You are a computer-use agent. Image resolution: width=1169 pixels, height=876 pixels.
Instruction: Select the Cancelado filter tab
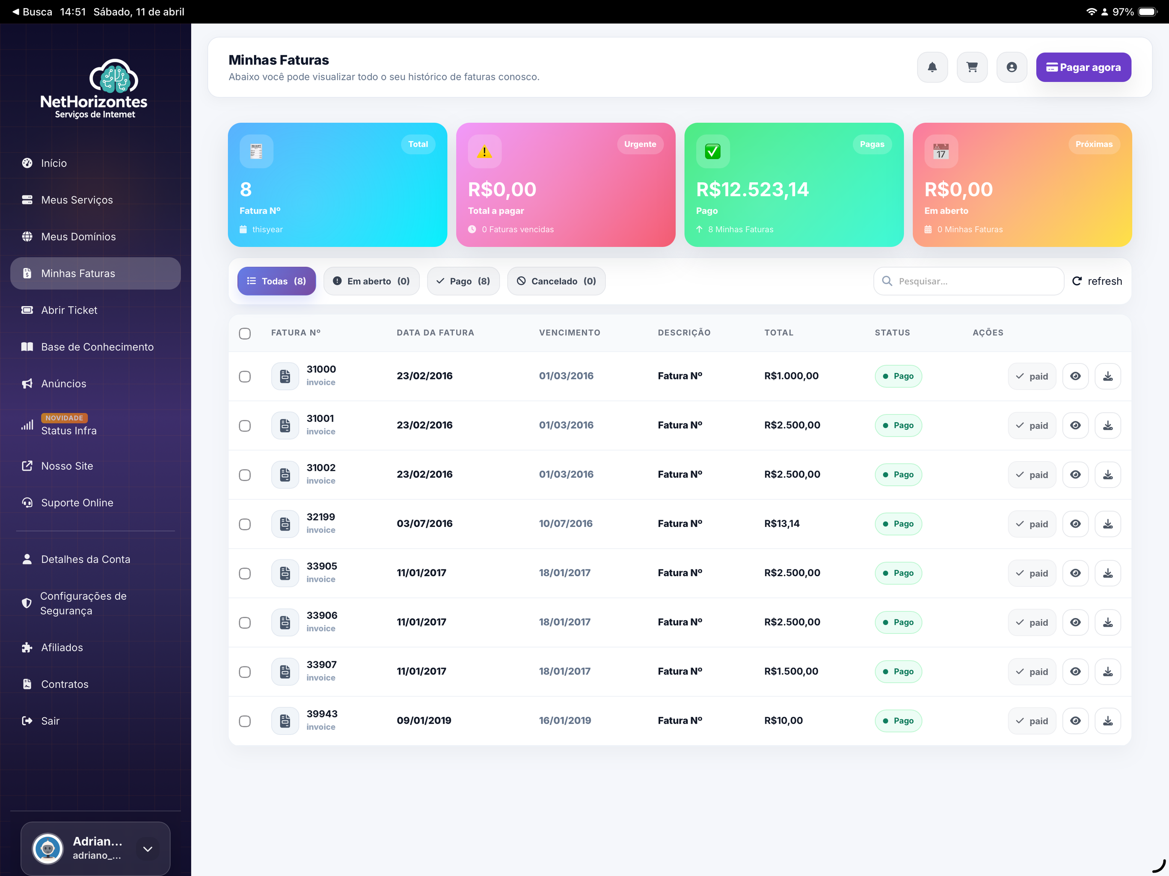[556, 281]
